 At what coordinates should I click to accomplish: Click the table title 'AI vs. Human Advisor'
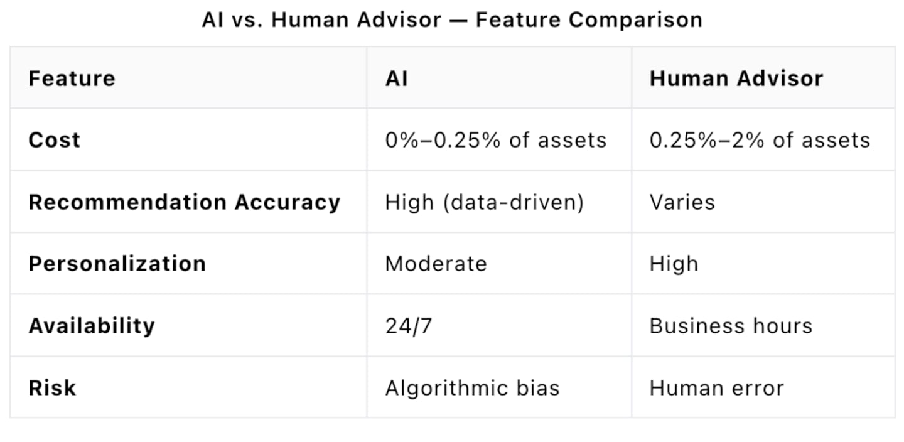tap(321, 20)
